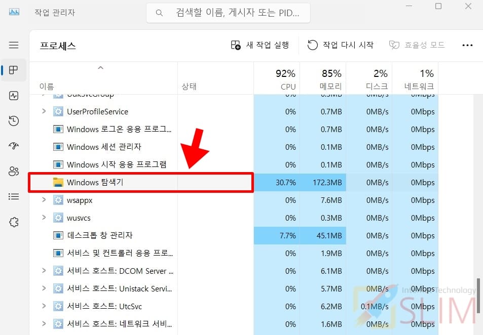Click the 서비스 호스트: DCOM Server gear icon
The image size is (483, 335).
[58, 271]
